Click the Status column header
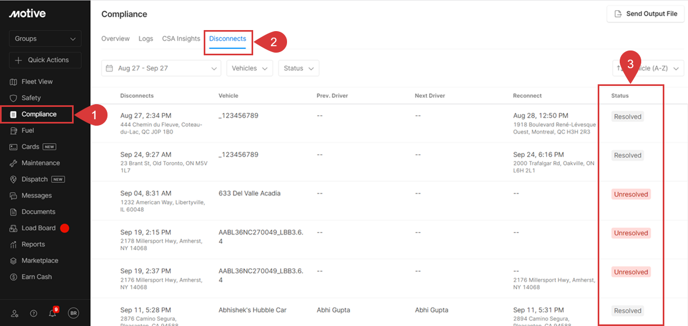This screenshot has height=326, width=688. pyautogui.click(x=620, y=96)
